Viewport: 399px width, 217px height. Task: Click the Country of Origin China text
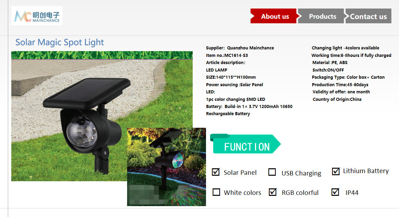click(337, 99)
